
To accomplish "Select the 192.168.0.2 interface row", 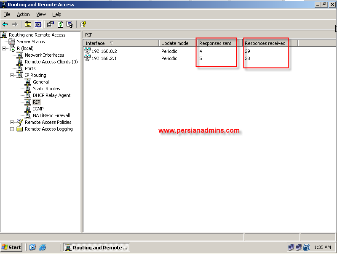I will (x=104, y=51).
